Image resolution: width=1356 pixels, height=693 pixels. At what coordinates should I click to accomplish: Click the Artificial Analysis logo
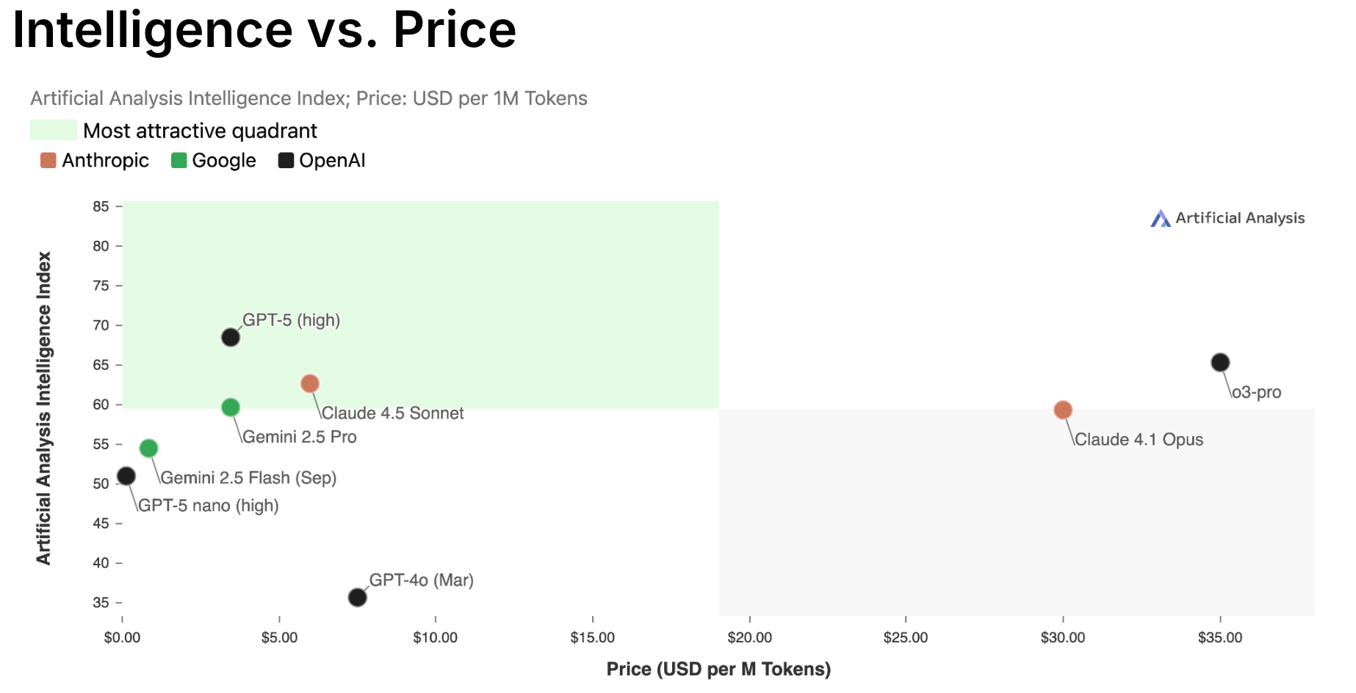pos(1227,218)
